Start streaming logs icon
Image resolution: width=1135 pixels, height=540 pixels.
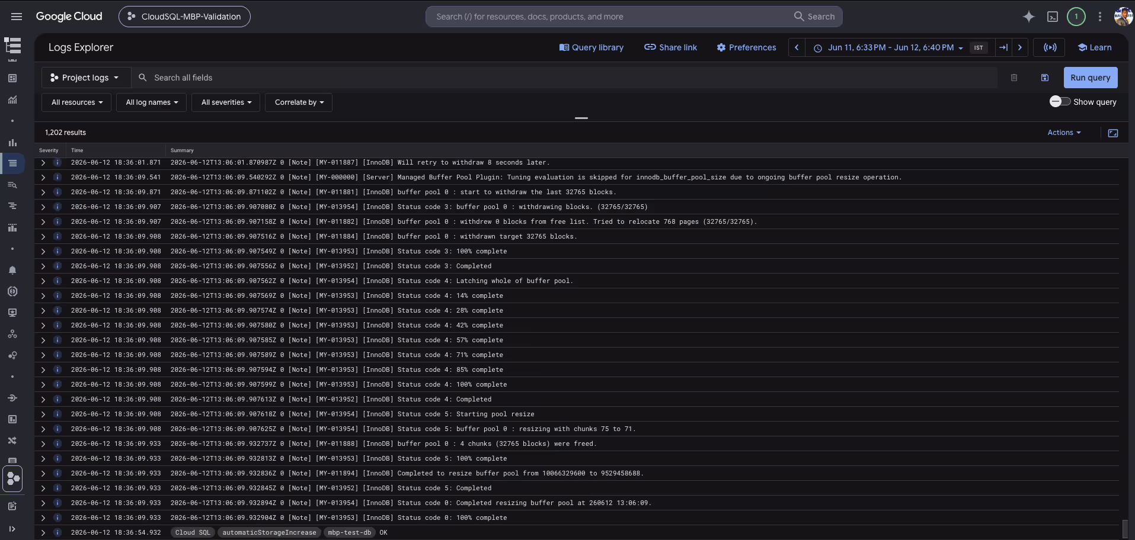coord(1050,47)
